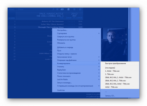Choose Запись CD... in the submenu

click(120, 96)
